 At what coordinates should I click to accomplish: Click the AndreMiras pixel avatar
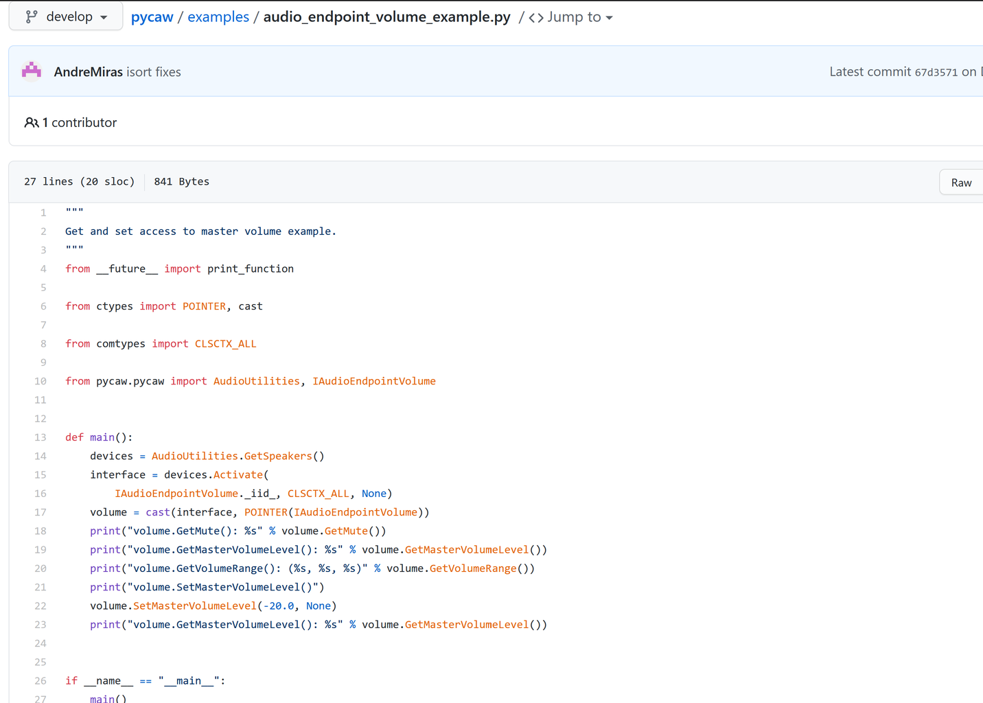(x=32, y=71)
